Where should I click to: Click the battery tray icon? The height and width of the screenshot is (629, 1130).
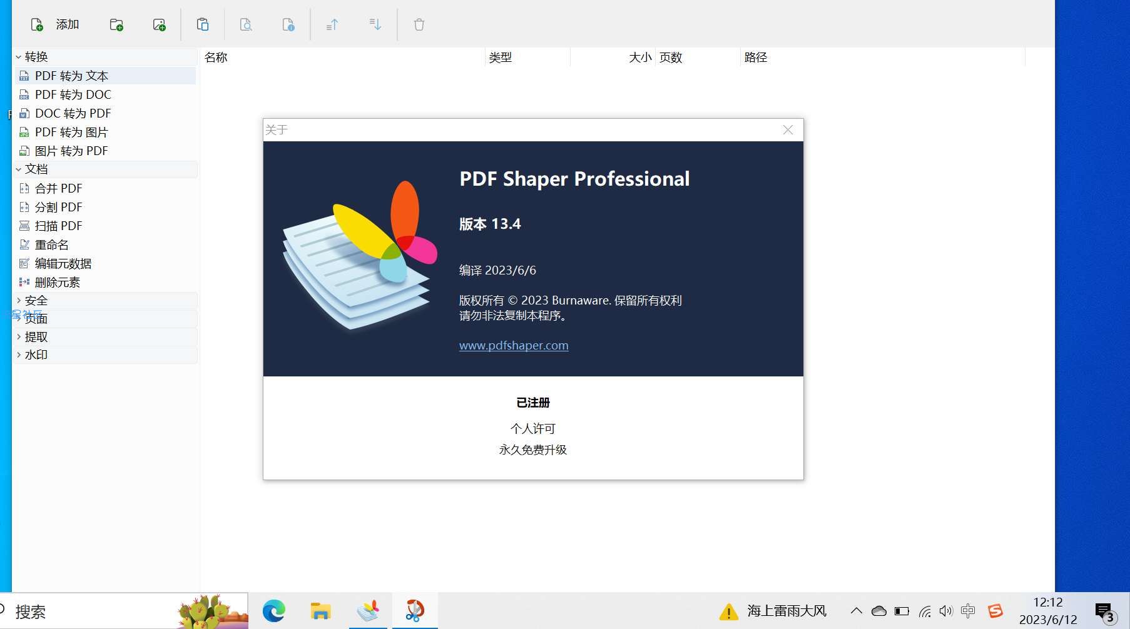point(902,611)
